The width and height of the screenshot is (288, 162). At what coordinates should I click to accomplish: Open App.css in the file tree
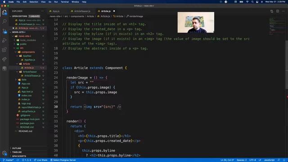(x=26, y=84)
